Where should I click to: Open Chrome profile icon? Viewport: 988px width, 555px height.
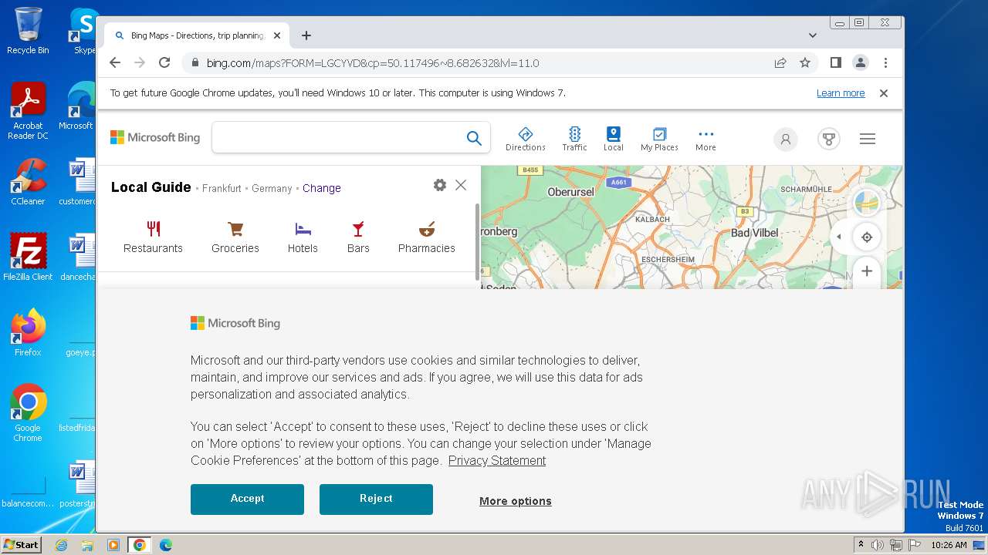pyautogui.click(x=860, y=63)
